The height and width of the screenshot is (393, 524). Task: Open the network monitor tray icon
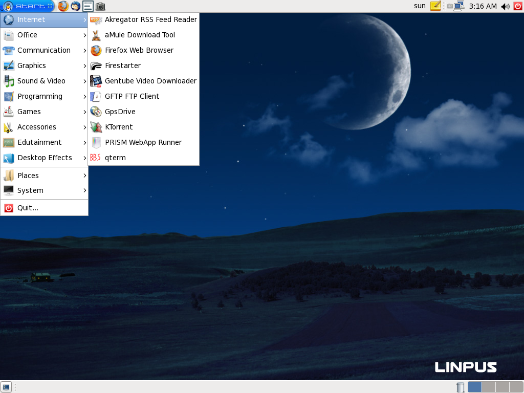click(459, 6)
